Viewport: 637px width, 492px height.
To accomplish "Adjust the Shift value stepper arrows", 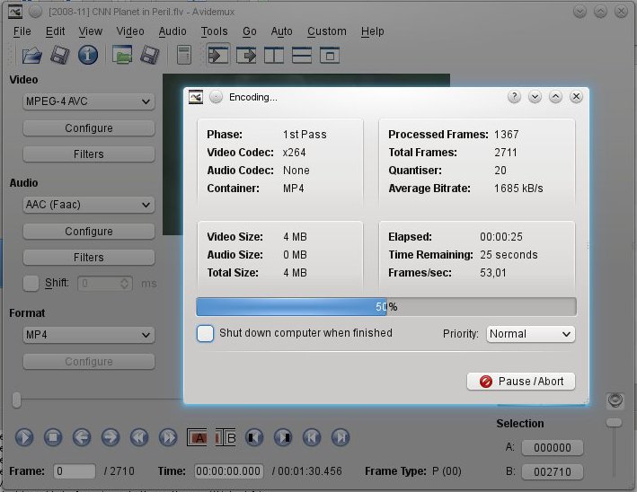I will click(125, 284).
